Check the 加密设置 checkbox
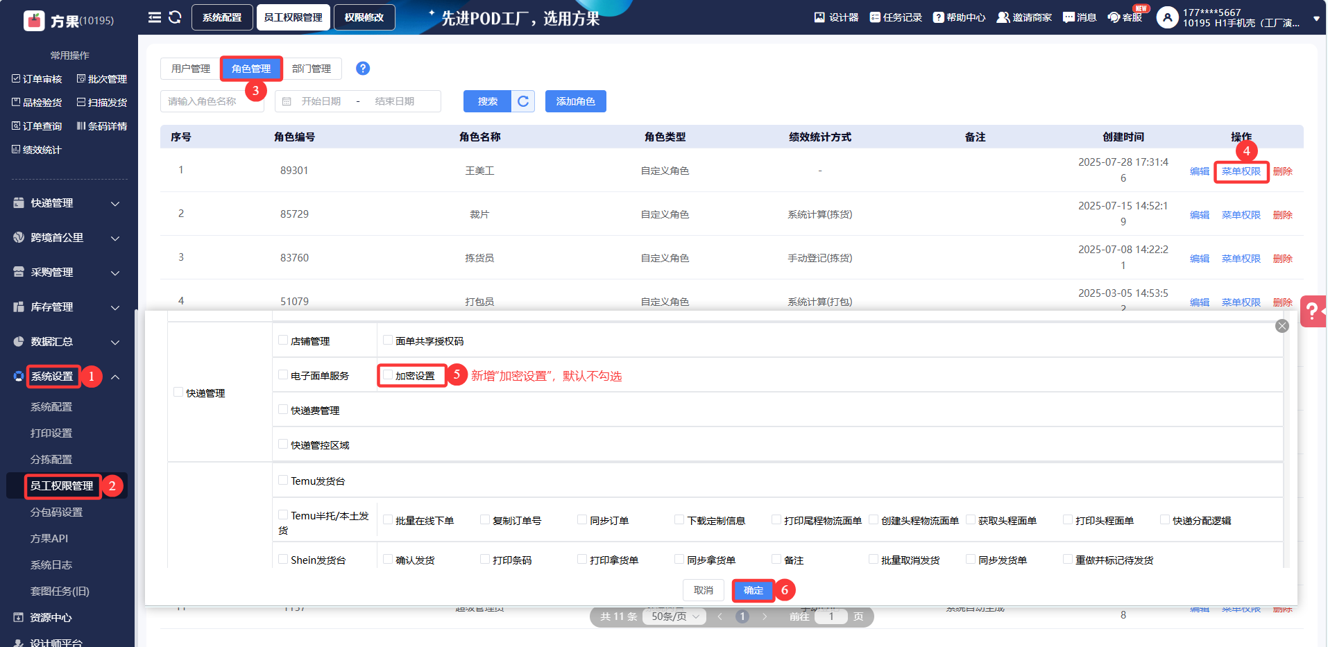 tap(388, 375)
